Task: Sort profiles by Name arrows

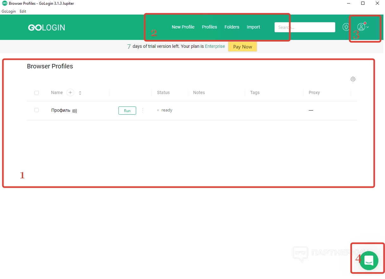Action: [80, 93]
